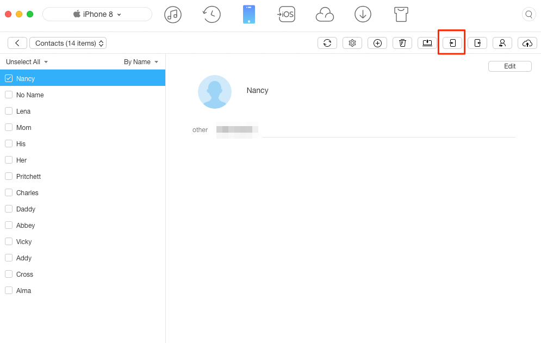The image size is (541, 343).
Task: Open the move to iOS icon
Action: tap(287, 15)
